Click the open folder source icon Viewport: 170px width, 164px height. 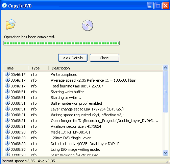point(10,24)
